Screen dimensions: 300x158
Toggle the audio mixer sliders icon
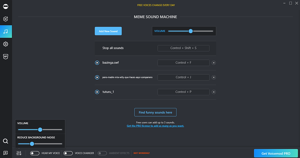pos(19,153)
